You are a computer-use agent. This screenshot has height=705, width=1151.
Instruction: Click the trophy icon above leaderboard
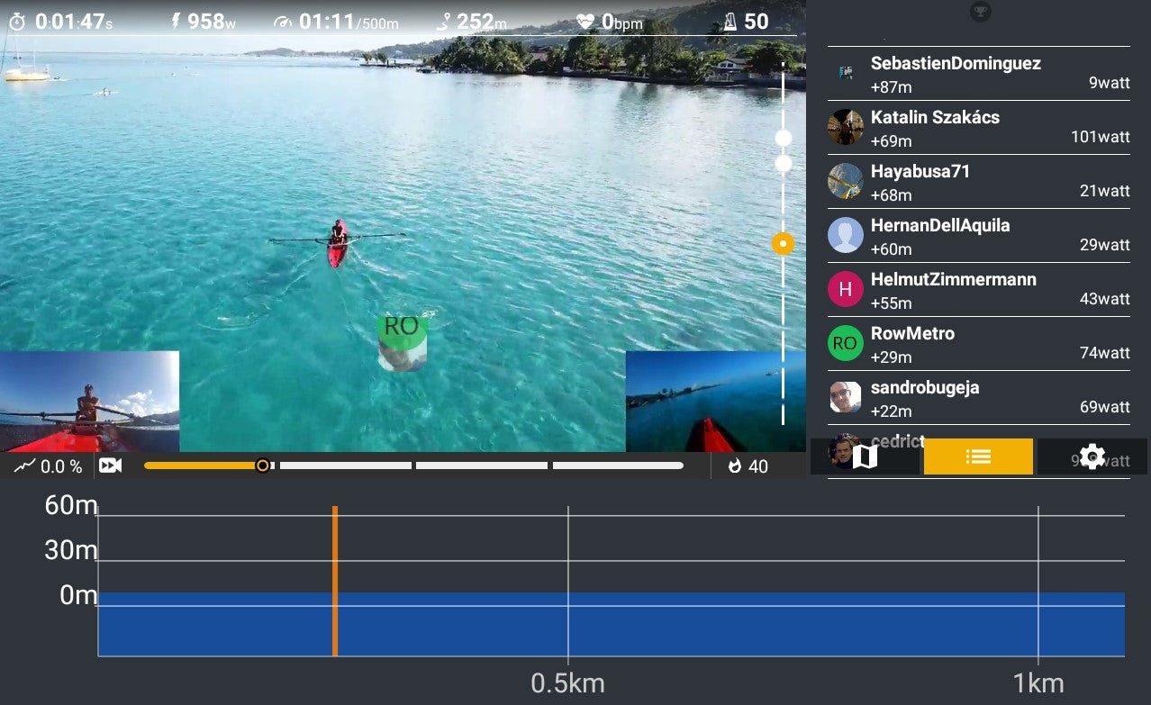coord(978,12)
